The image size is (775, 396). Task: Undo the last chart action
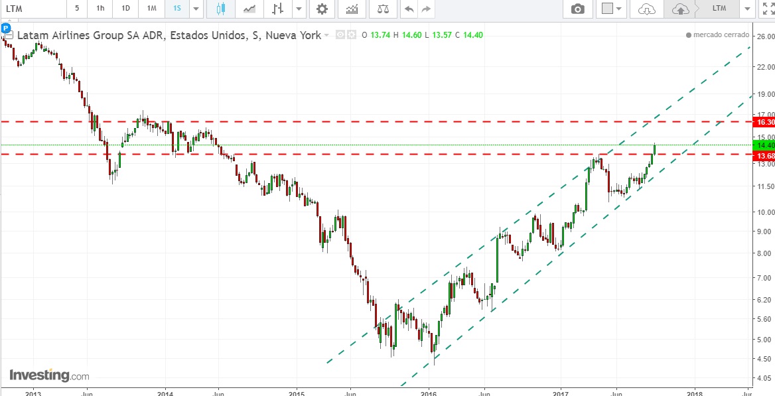click(x=409, y=9)
